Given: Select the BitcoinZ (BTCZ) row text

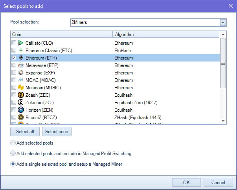Looking at the screenshot, I should coord(41,117).
